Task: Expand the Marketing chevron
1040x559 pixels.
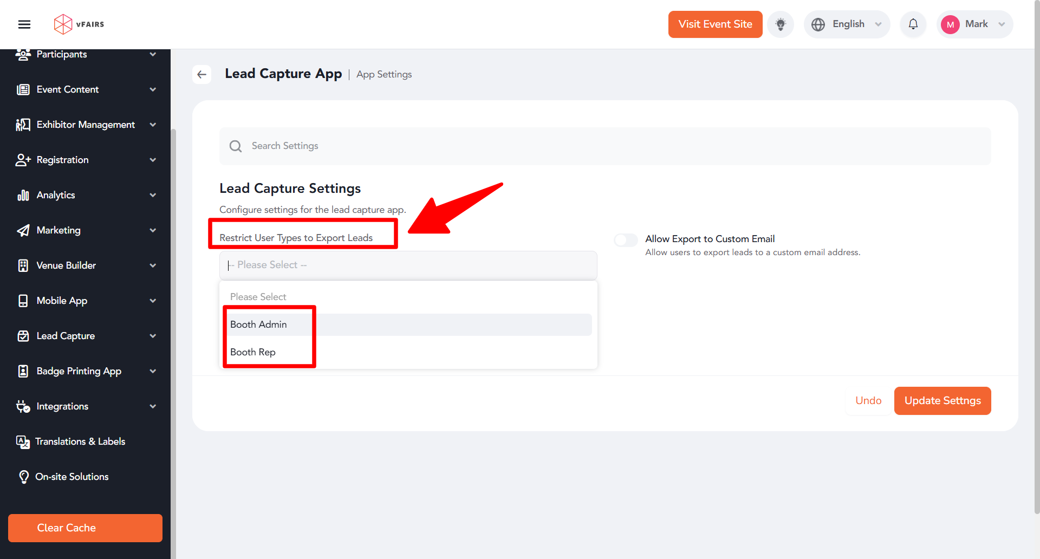Action: 153,230
